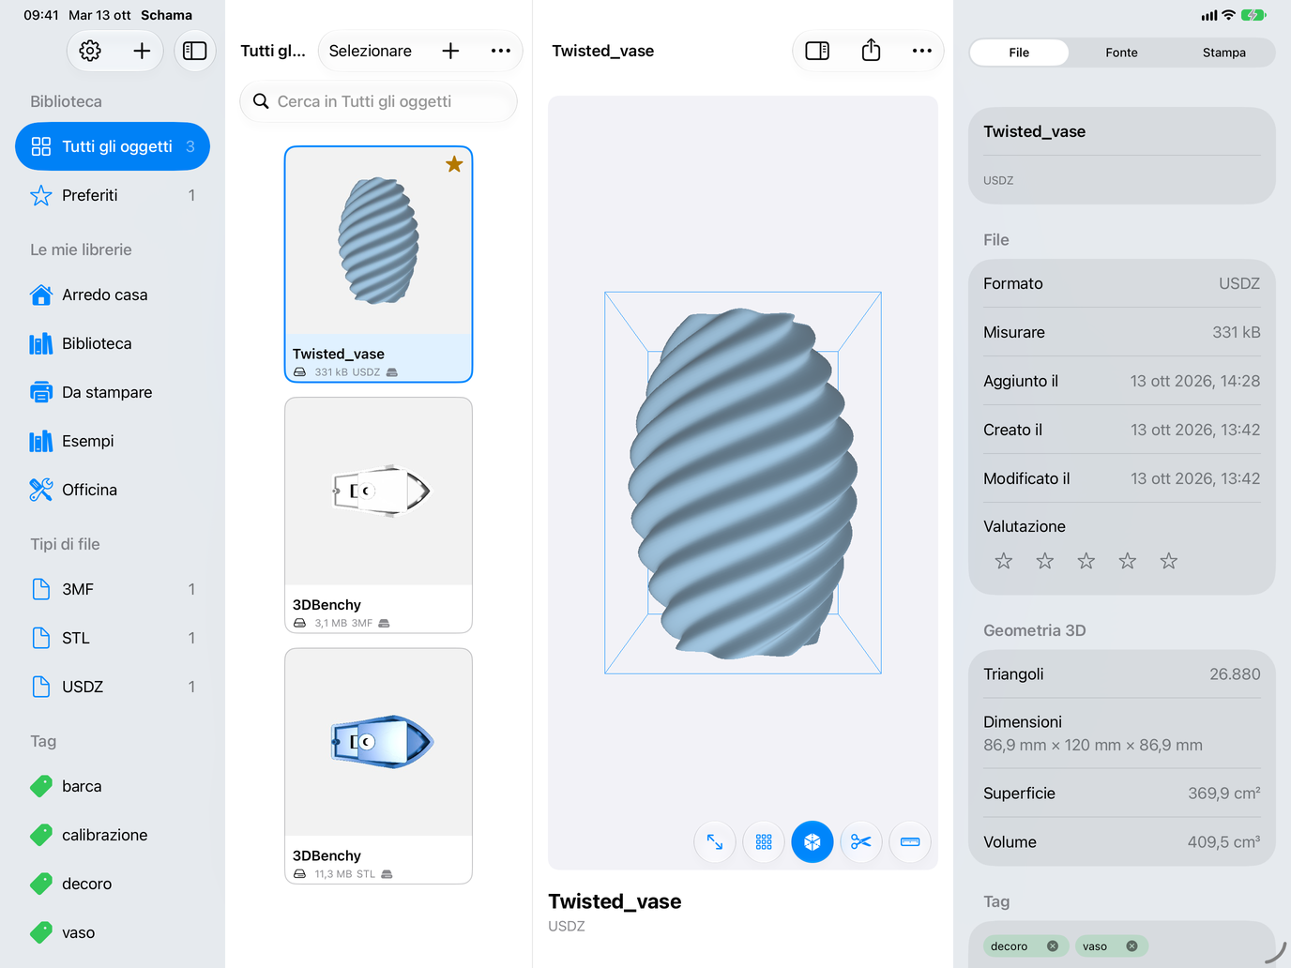Viewport: 1291px width, 968px height.
Task: Open the grid arrangement tool
Action: point(764,842)
